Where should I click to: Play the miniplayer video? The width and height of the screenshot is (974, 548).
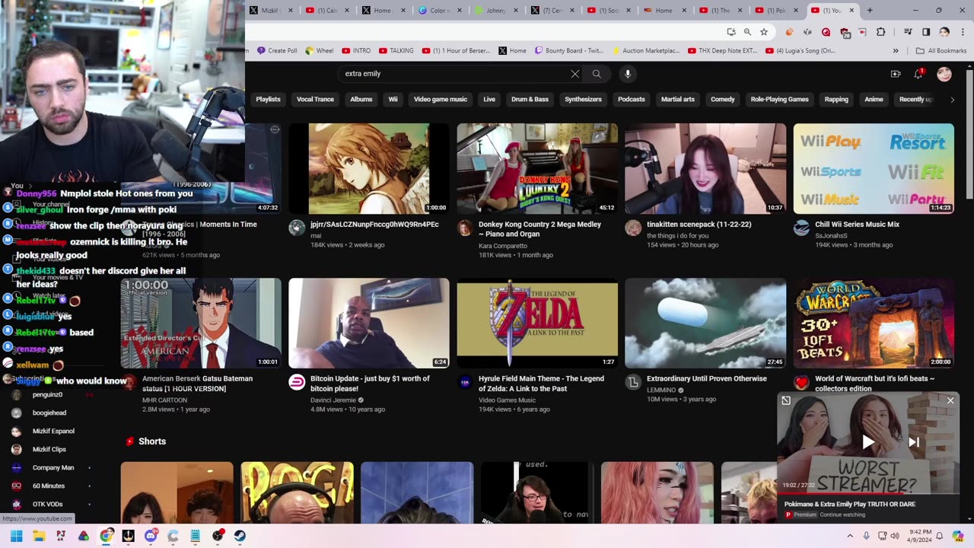[x=868, y=442]
